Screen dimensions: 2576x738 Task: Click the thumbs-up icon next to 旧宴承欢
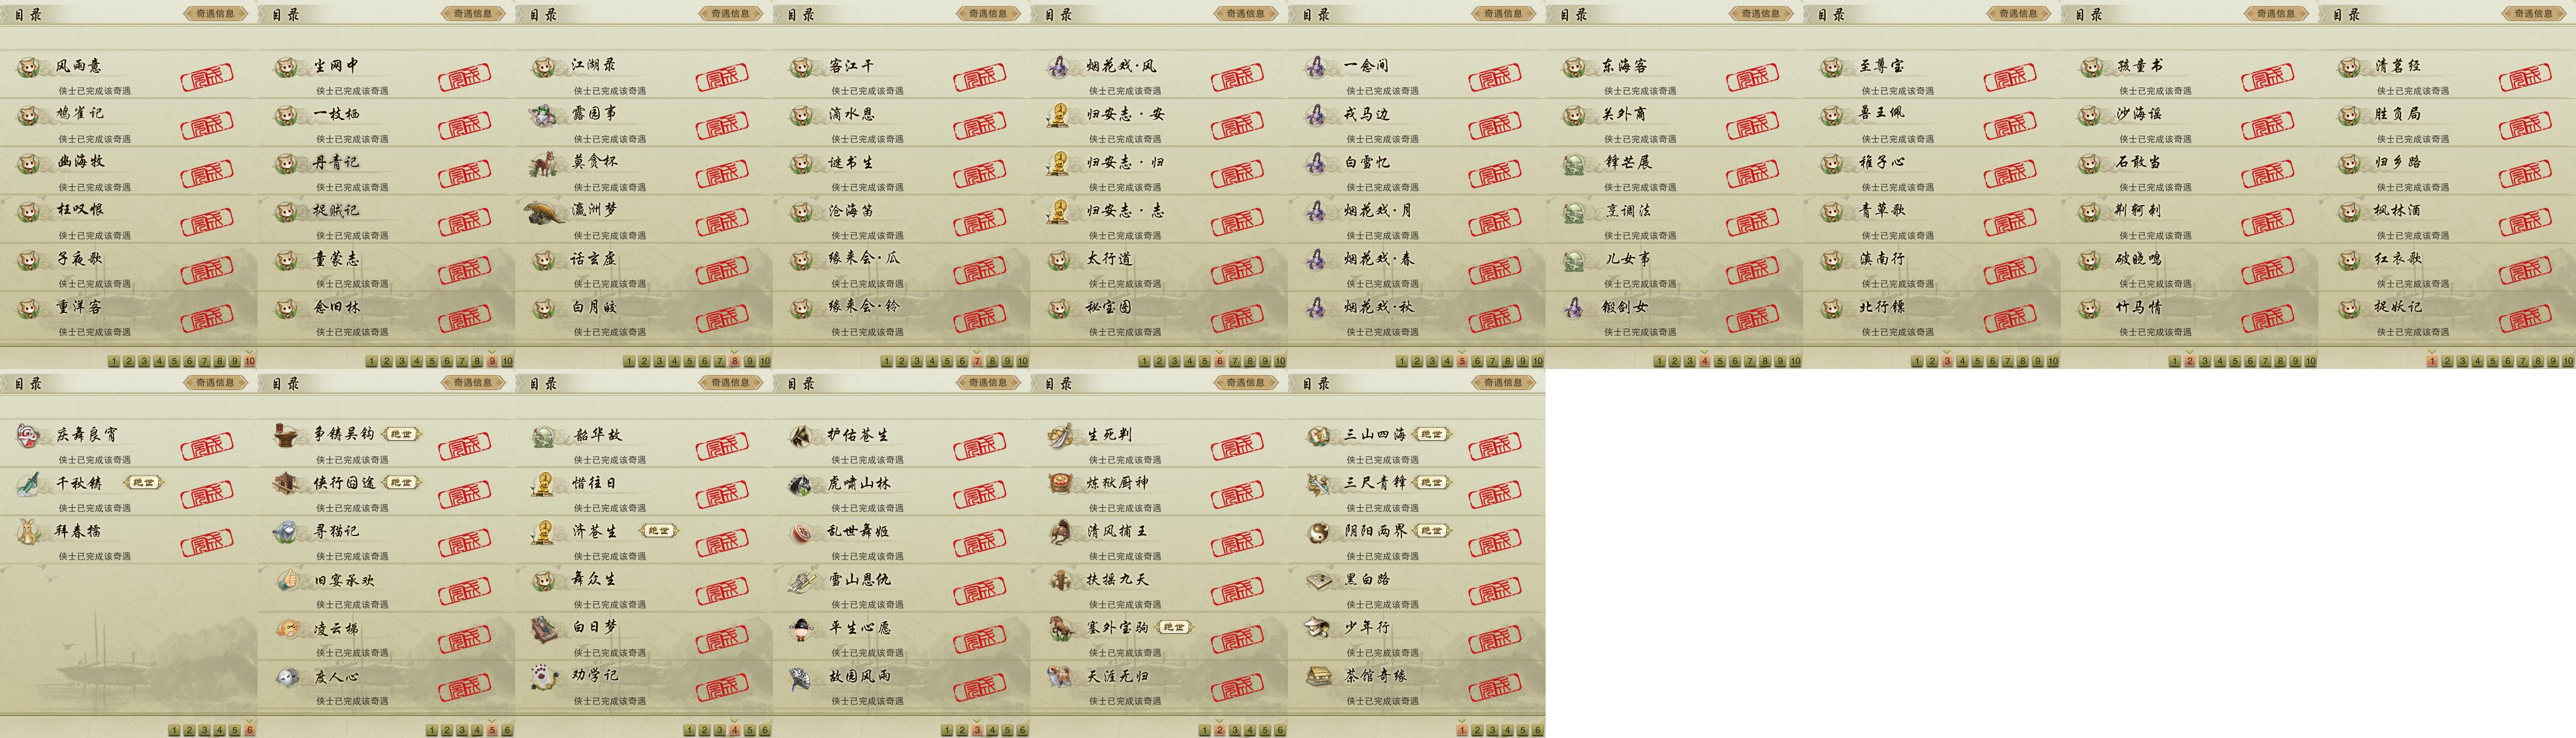pyautogui.click(x=288, y=580)
